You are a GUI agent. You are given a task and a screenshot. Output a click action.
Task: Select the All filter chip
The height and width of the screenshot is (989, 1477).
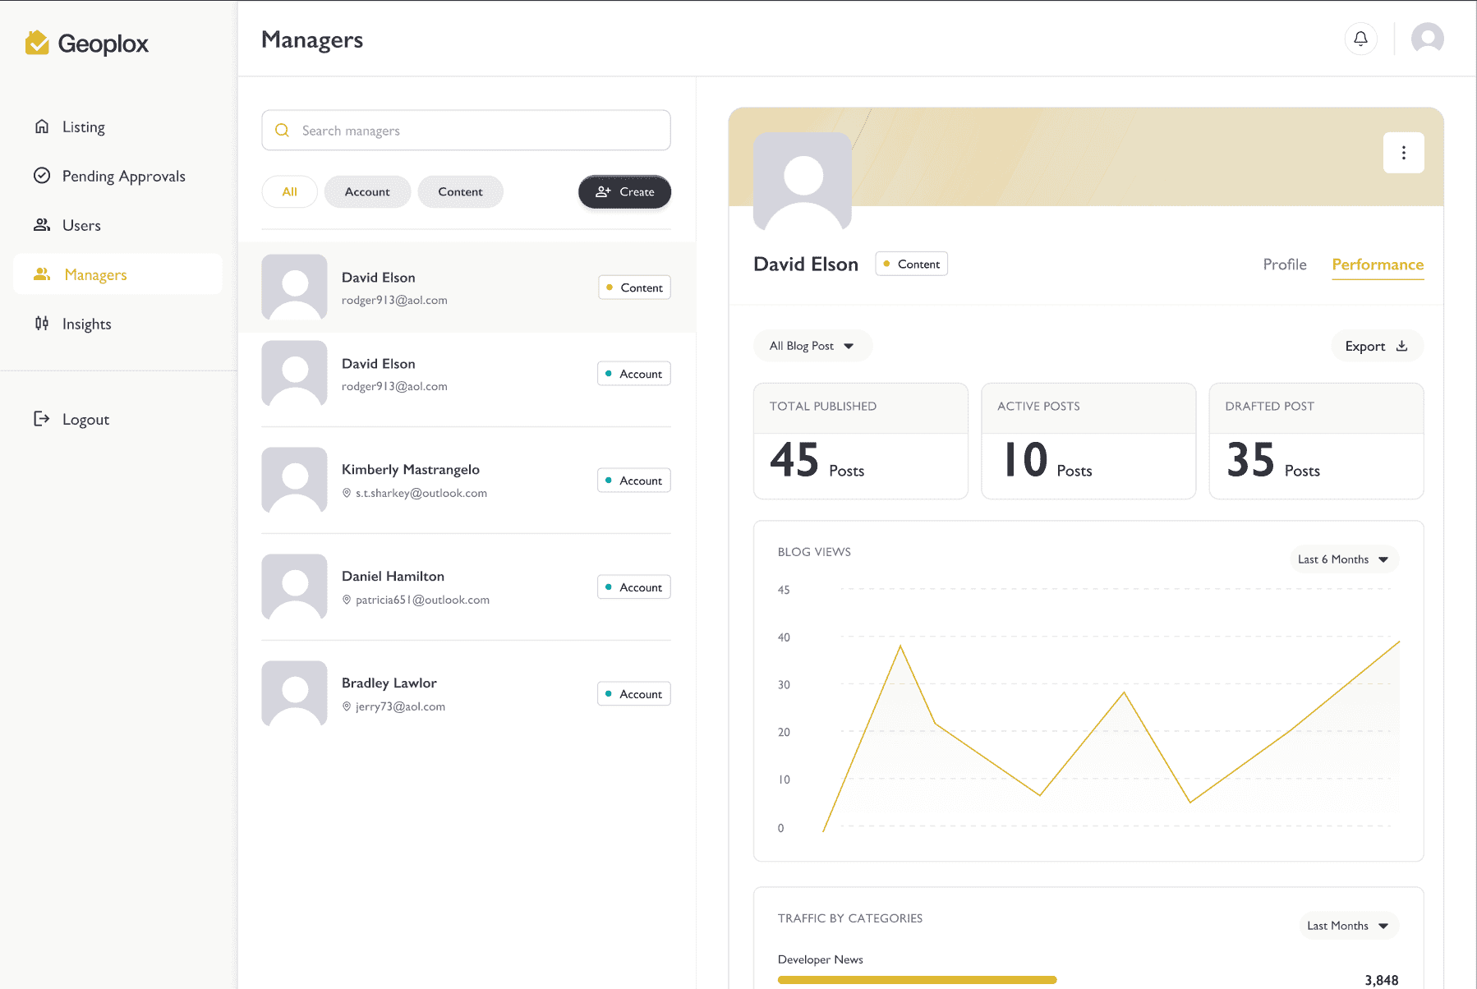click(290, 191)
